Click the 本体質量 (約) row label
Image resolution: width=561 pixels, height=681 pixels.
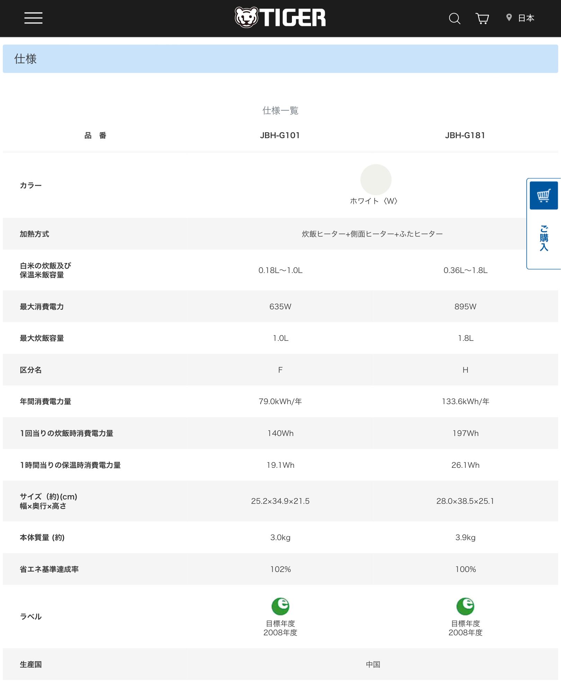click(42, 537)
